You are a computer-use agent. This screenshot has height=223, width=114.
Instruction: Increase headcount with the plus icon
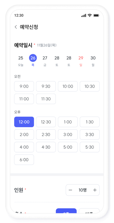pos(95,190)
